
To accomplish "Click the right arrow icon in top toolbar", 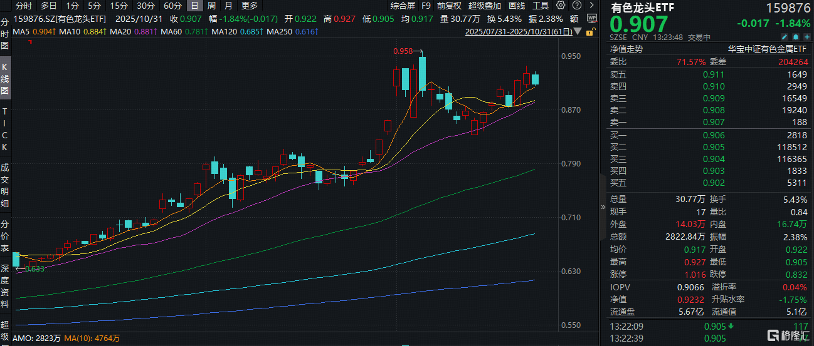I will coord(590,6).
